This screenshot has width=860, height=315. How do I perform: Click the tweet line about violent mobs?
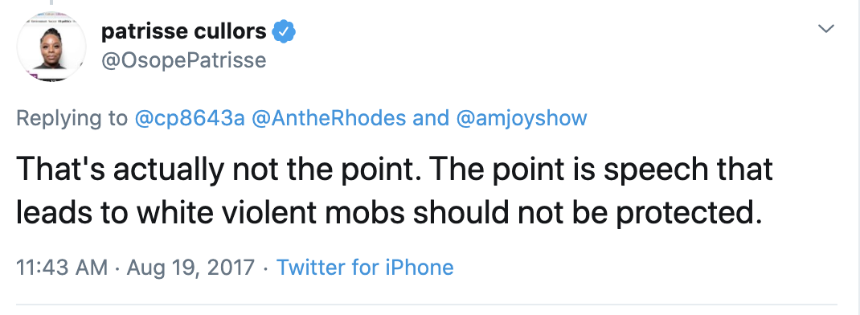(390, 215)
